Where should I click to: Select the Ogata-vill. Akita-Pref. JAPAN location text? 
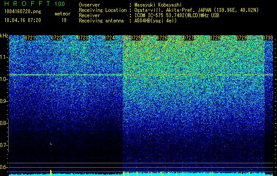click(x=196, y=10)
